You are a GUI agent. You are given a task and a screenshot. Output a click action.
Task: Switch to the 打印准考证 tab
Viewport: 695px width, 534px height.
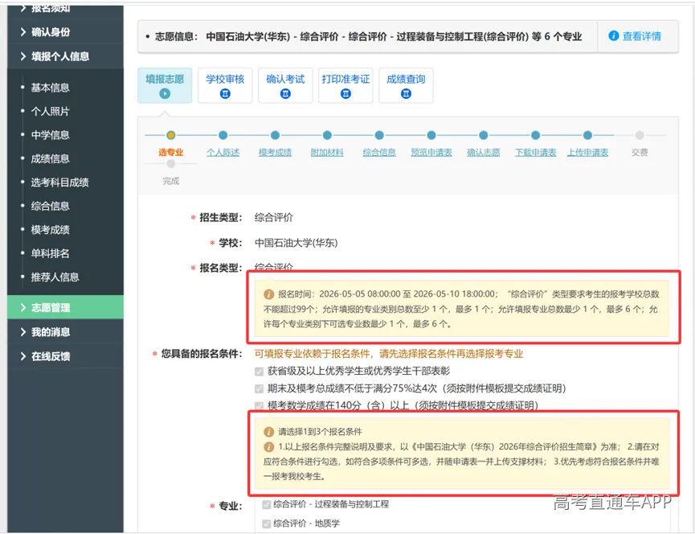pos(345,85)
